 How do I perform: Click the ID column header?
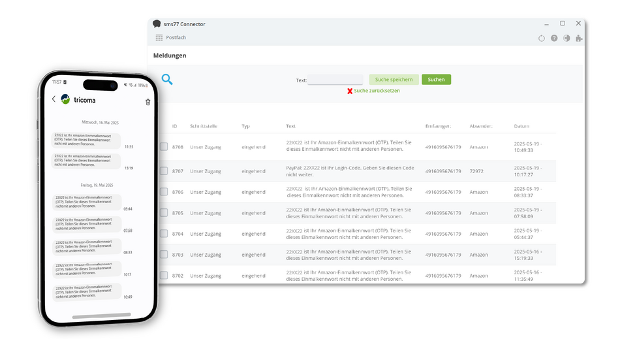point(174,126)
